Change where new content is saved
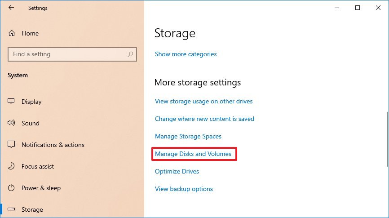 pyautogui.click(x=204, y=119)
